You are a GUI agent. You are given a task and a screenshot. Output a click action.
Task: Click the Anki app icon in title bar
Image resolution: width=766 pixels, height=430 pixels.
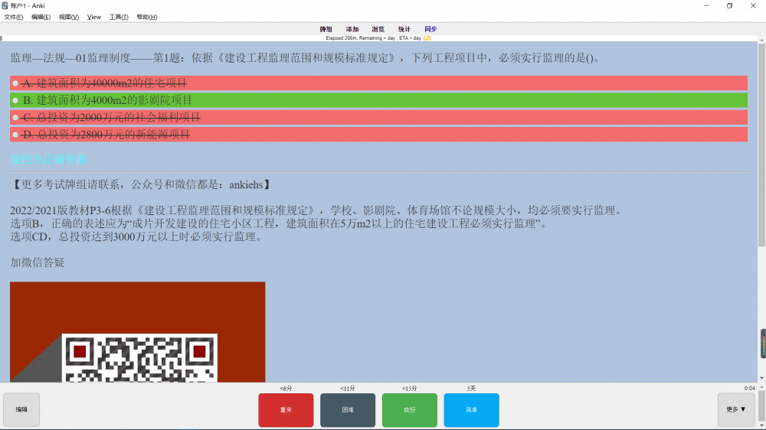[5, 6]
